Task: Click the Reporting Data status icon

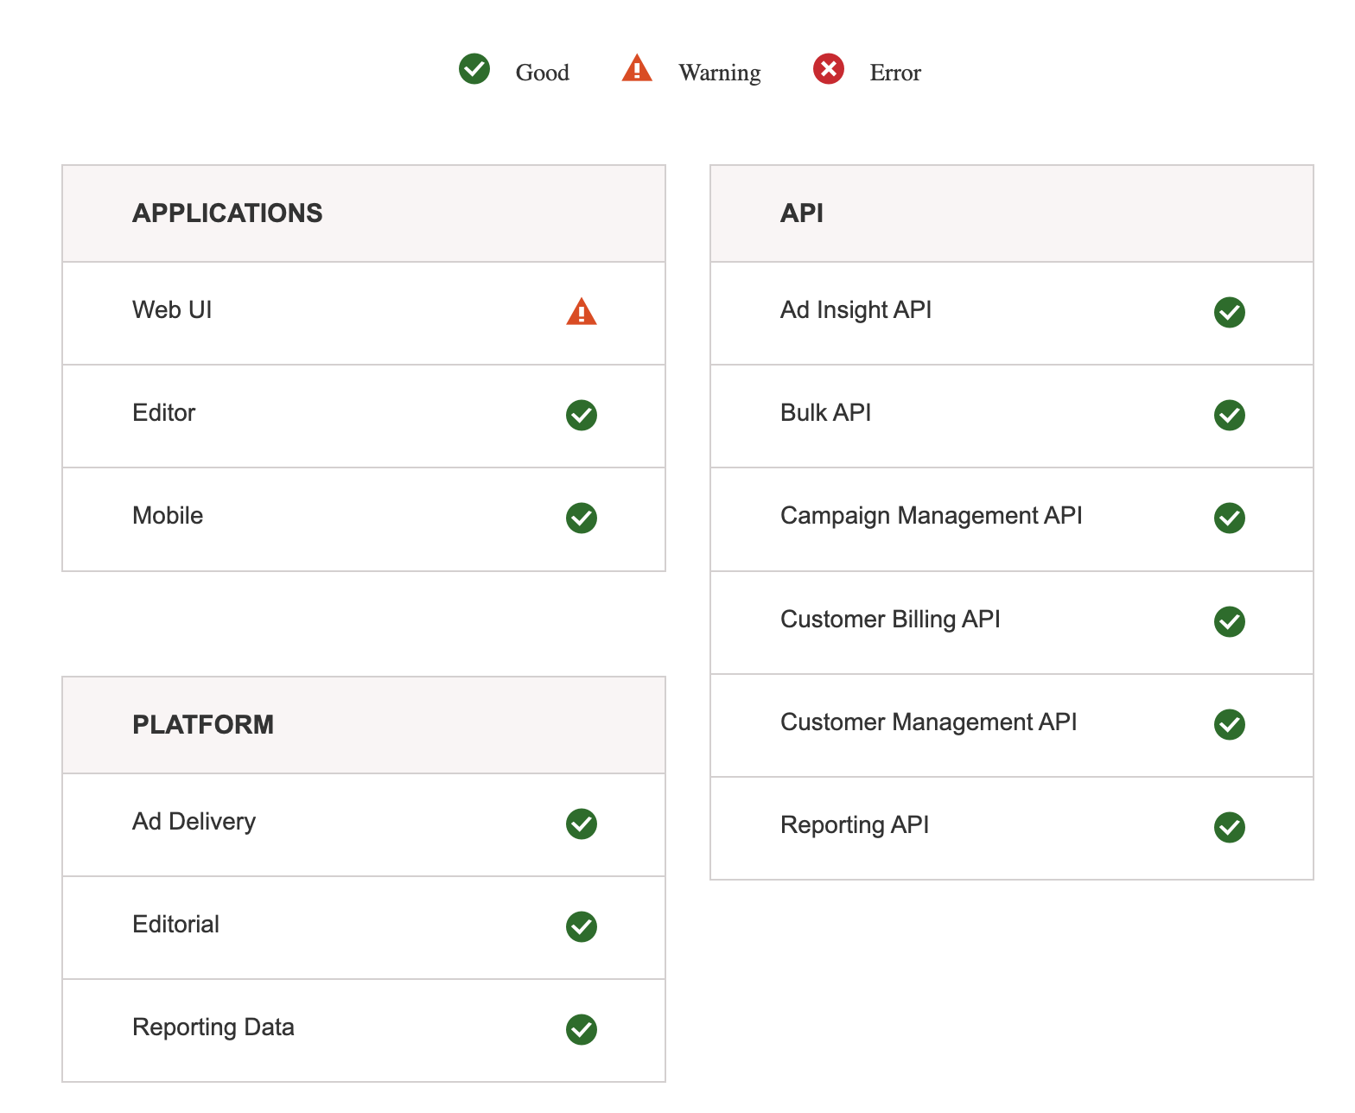Action: click(582, 1029)
